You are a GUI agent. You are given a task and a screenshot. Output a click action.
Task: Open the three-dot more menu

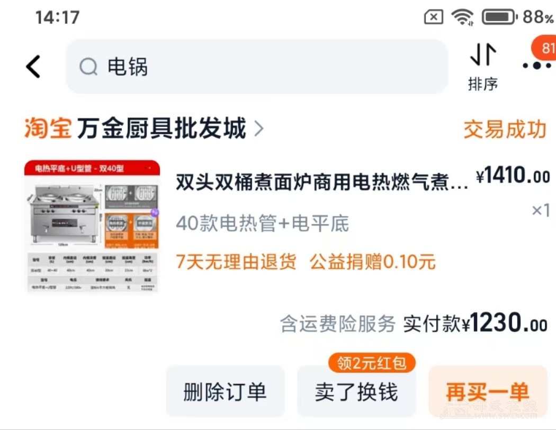(x=537, y=66)
